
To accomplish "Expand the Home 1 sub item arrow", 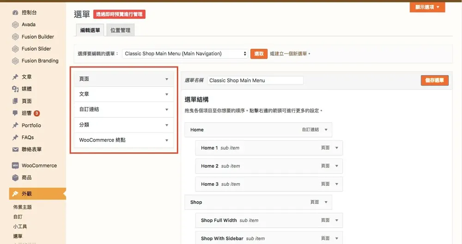I will [x=336, y=148].
